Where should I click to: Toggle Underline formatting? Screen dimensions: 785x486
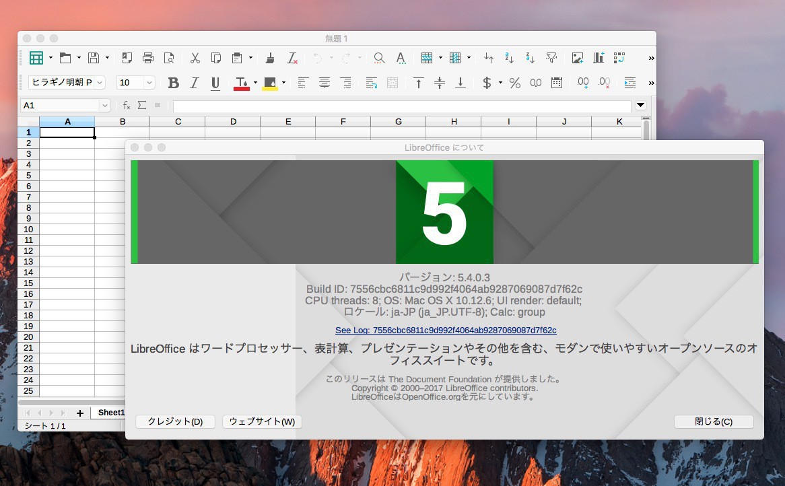pyautogui.click(x=215, y=83)
